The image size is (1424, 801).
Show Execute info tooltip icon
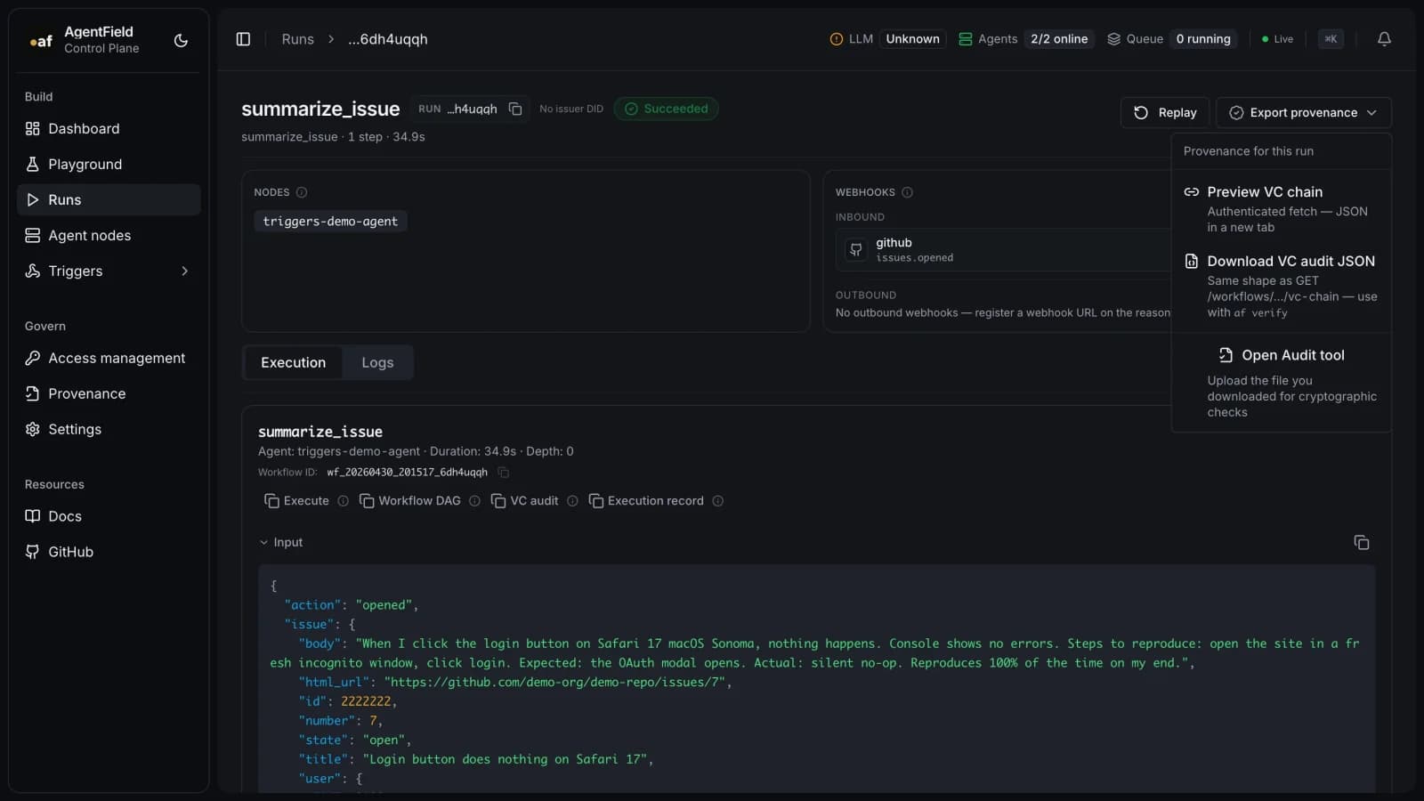(x=343, y=501)
